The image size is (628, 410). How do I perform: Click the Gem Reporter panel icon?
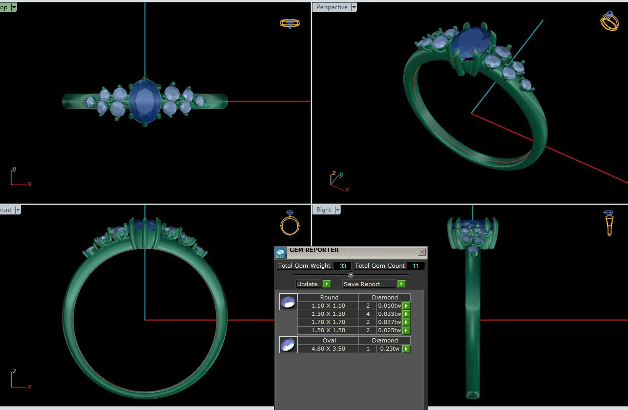point(280,252)
